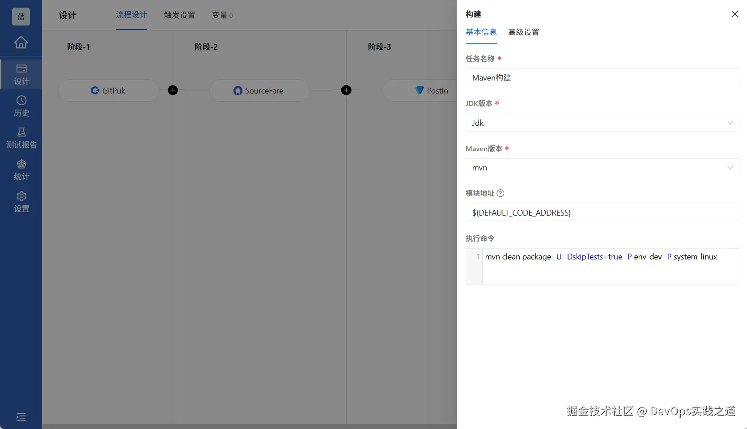Open the 测试报告 test report section
The image size is (747, 429).
tap(21, 138)
